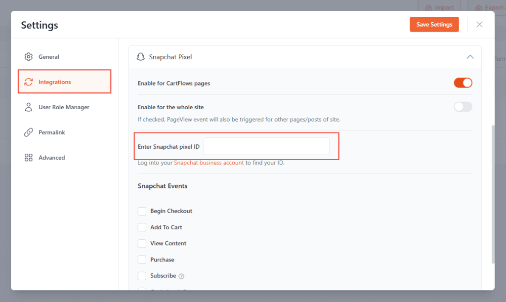506x302 pixels.
Task: Check the Add To Cart event
Action: (142, 227)
